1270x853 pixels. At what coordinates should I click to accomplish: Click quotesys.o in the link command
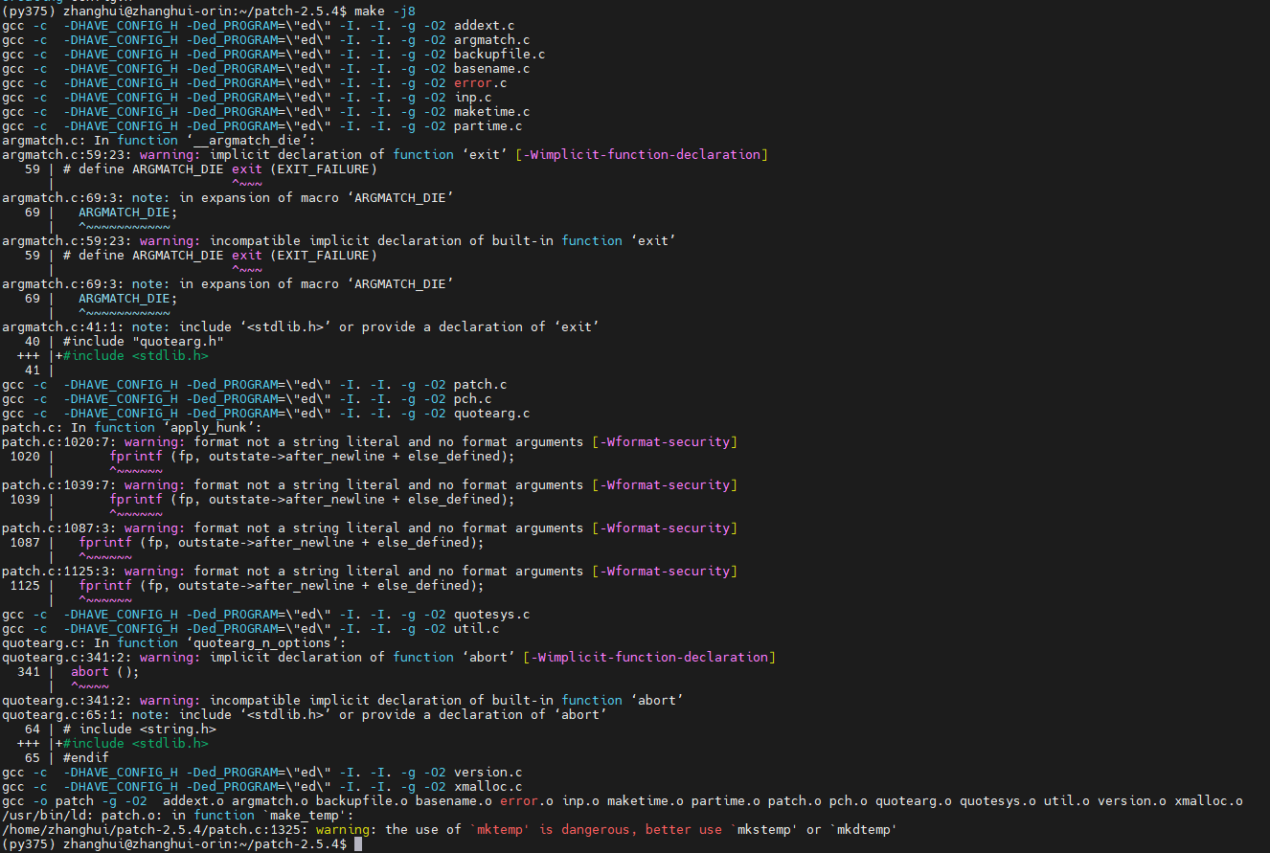[x=998, y=800]
